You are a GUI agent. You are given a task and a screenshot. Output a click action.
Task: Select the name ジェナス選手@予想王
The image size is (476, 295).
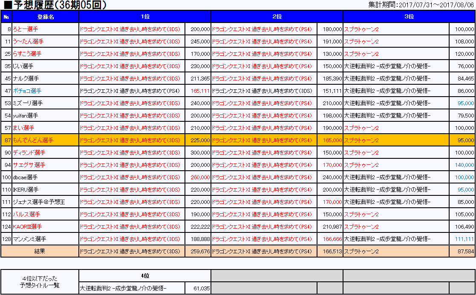click(39, 202)
